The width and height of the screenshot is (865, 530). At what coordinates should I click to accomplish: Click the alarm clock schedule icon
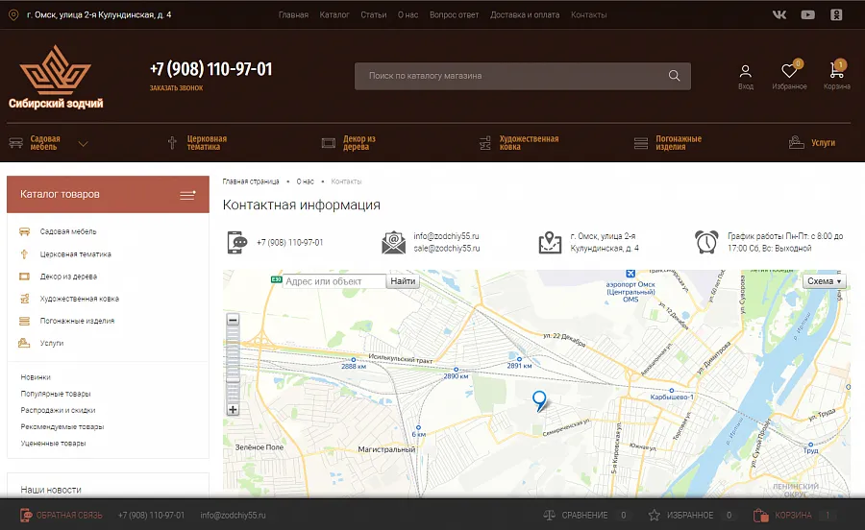[x=706, y=242]
